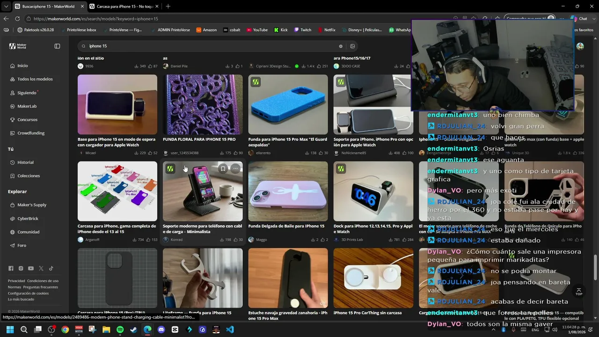Expand the browser tab list dropdown
599x337 pixels.
pyautogui.click(x=6, y=6)
